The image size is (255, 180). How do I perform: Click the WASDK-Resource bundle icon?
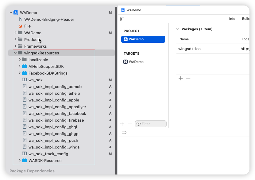point(24,160)
